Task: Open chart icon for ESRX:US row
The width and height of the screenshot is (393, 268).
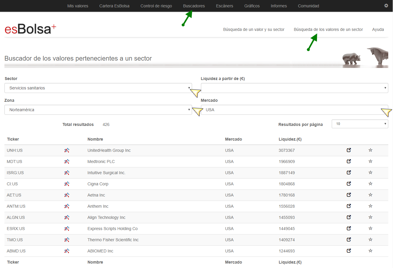Action: tap(67, 229)
